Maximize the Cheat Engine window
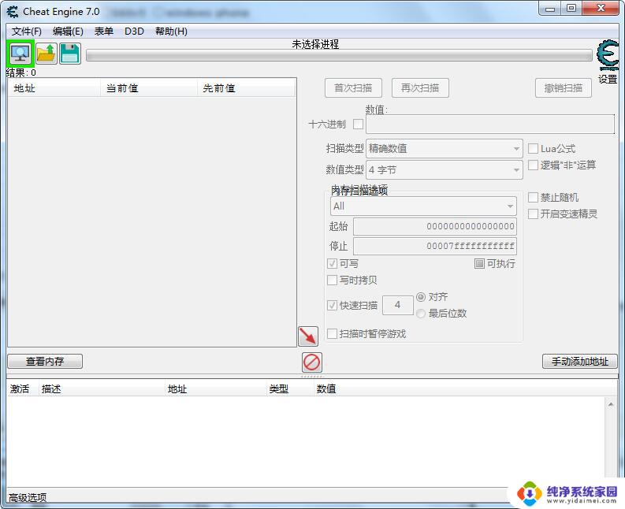The height and width of the screenshot is (509, 625). tap(571, 9)
